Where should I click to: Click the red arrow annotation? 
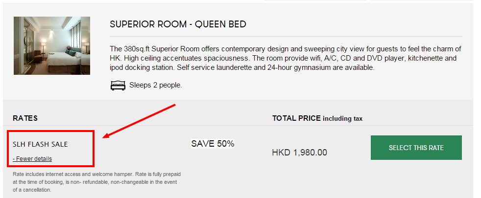139,121
